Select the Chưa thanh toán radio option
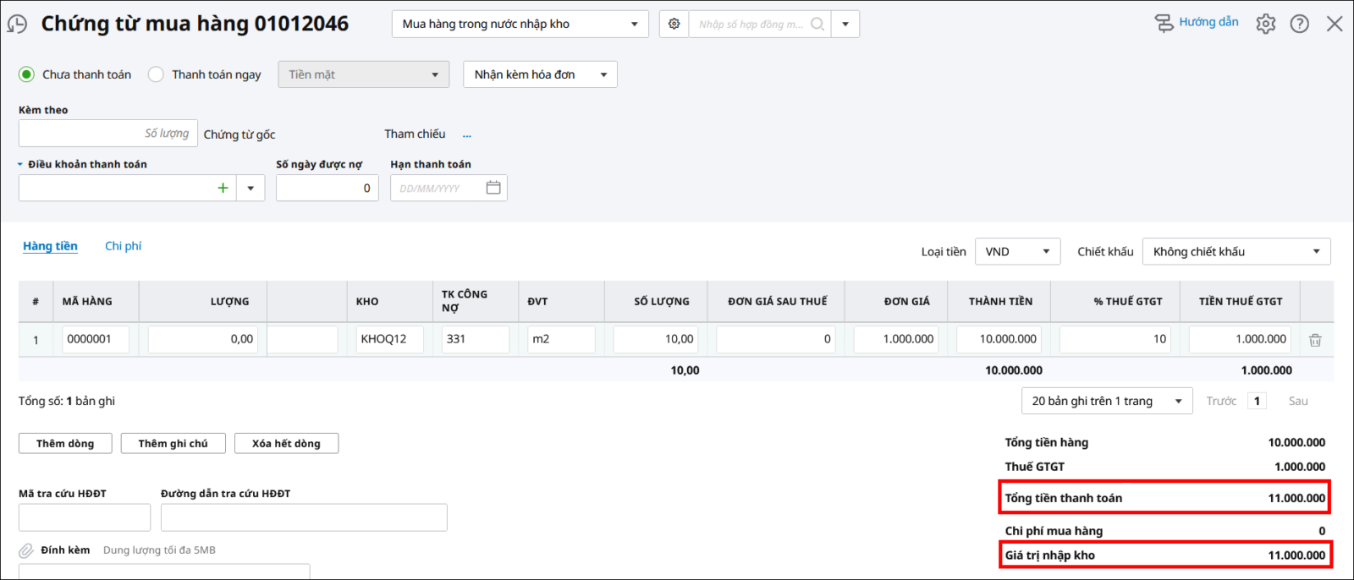1354x580 pixels. tap(27, 74)
